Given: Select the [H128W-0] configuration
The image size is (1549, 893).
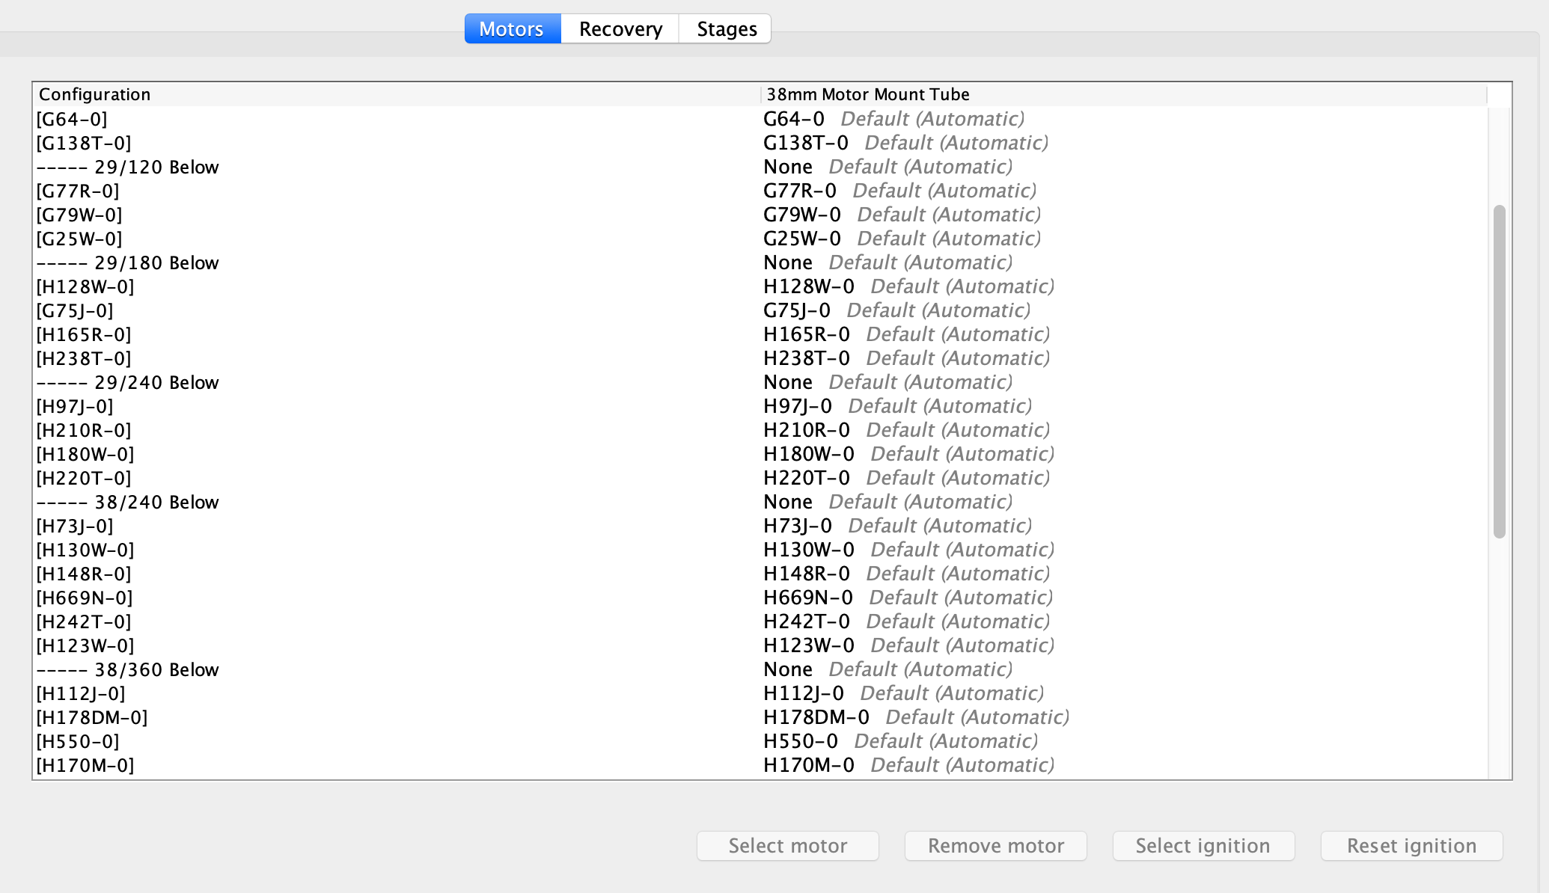Looking at the screenshot, I should [84, 286].
